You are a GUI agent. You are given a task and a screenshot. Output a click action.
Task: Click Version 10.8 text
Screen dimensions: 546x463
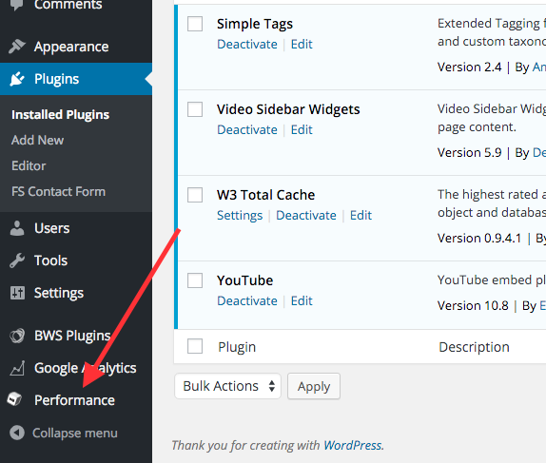(473, 305)
